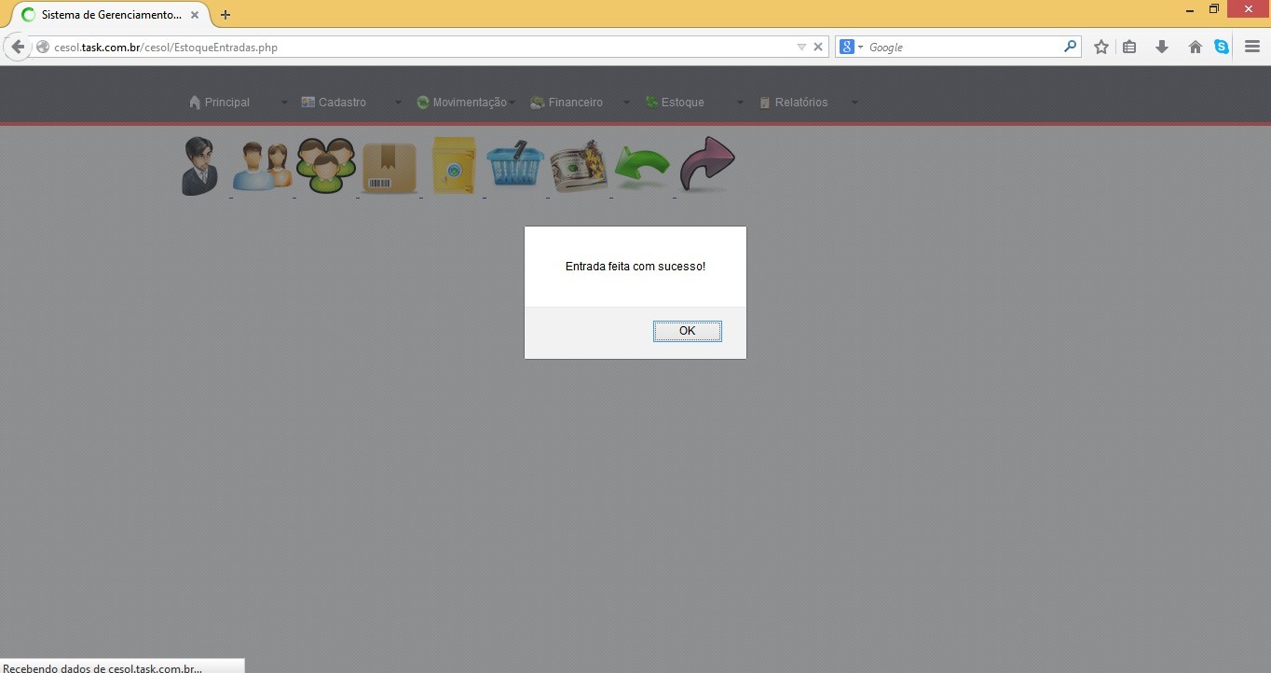The width and height of the screenshot is (1271, 673).
Task: Bookmark this page with the star icon
Action: (x=1100, y=47)
